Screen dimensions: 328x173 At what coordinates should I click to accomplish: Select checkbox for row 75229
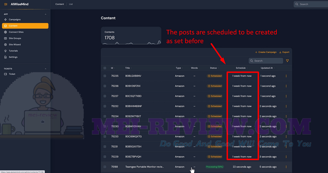pyautogui.click(x=105, y=157)
